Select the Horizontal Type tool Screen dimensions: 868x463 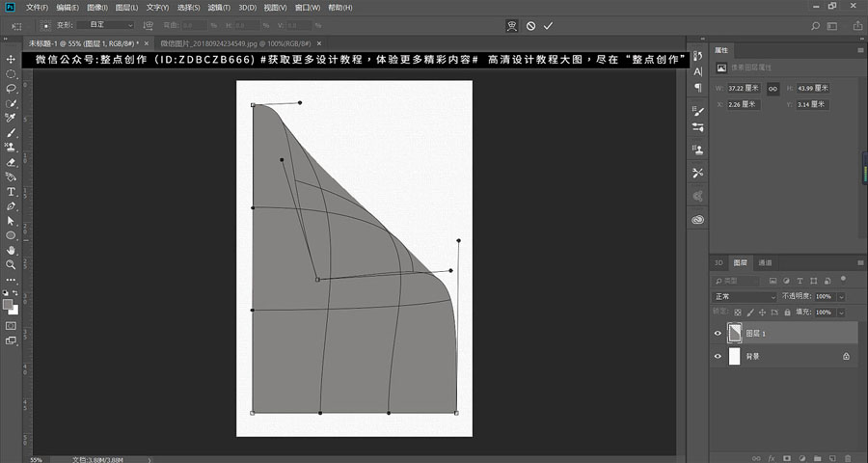pyautogui.click(x=11, y=191)
